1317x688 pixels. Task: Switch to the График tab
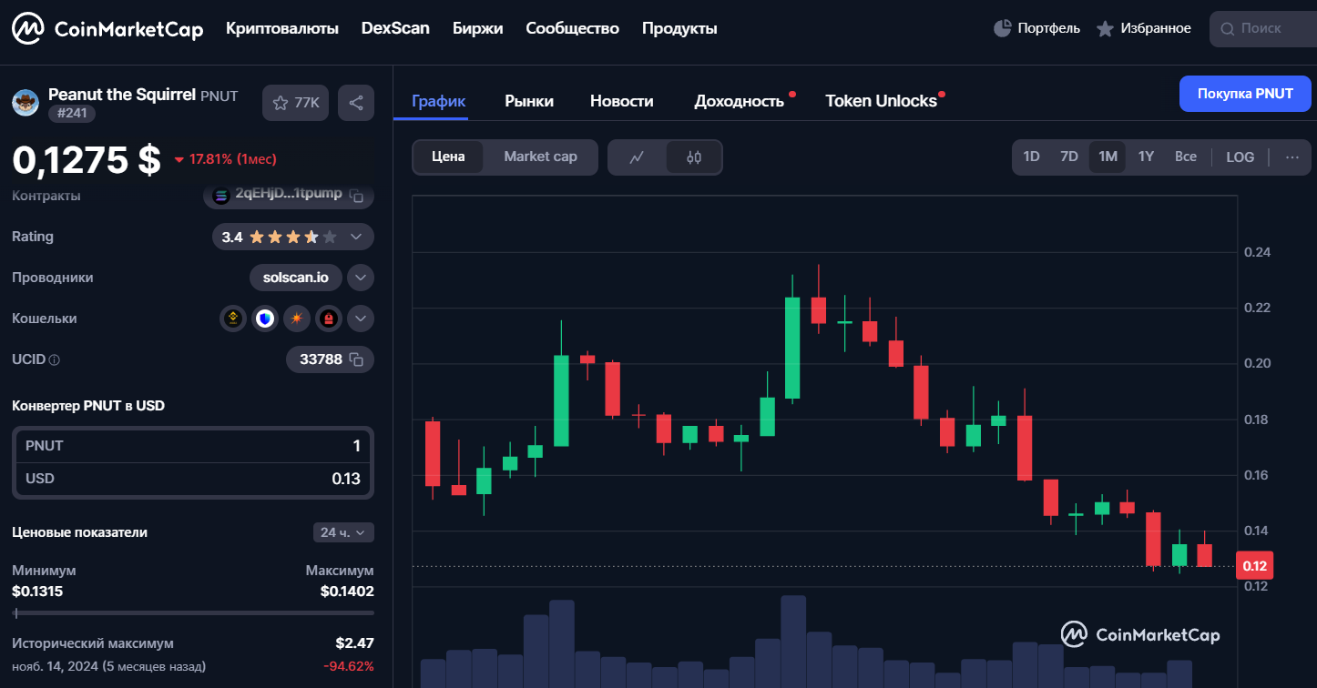click(439, 101)
